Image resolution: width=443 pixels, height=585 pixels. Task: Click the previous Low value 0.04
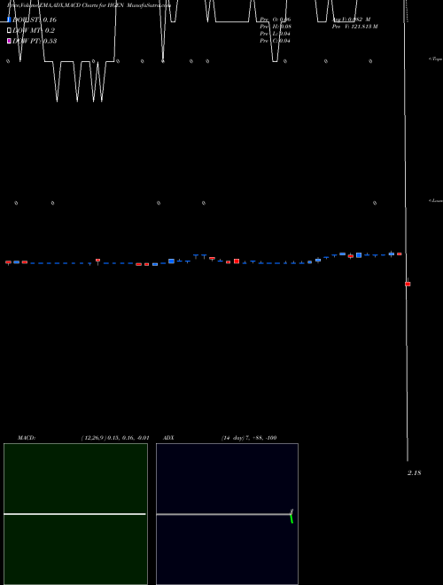tap(285, 34)
